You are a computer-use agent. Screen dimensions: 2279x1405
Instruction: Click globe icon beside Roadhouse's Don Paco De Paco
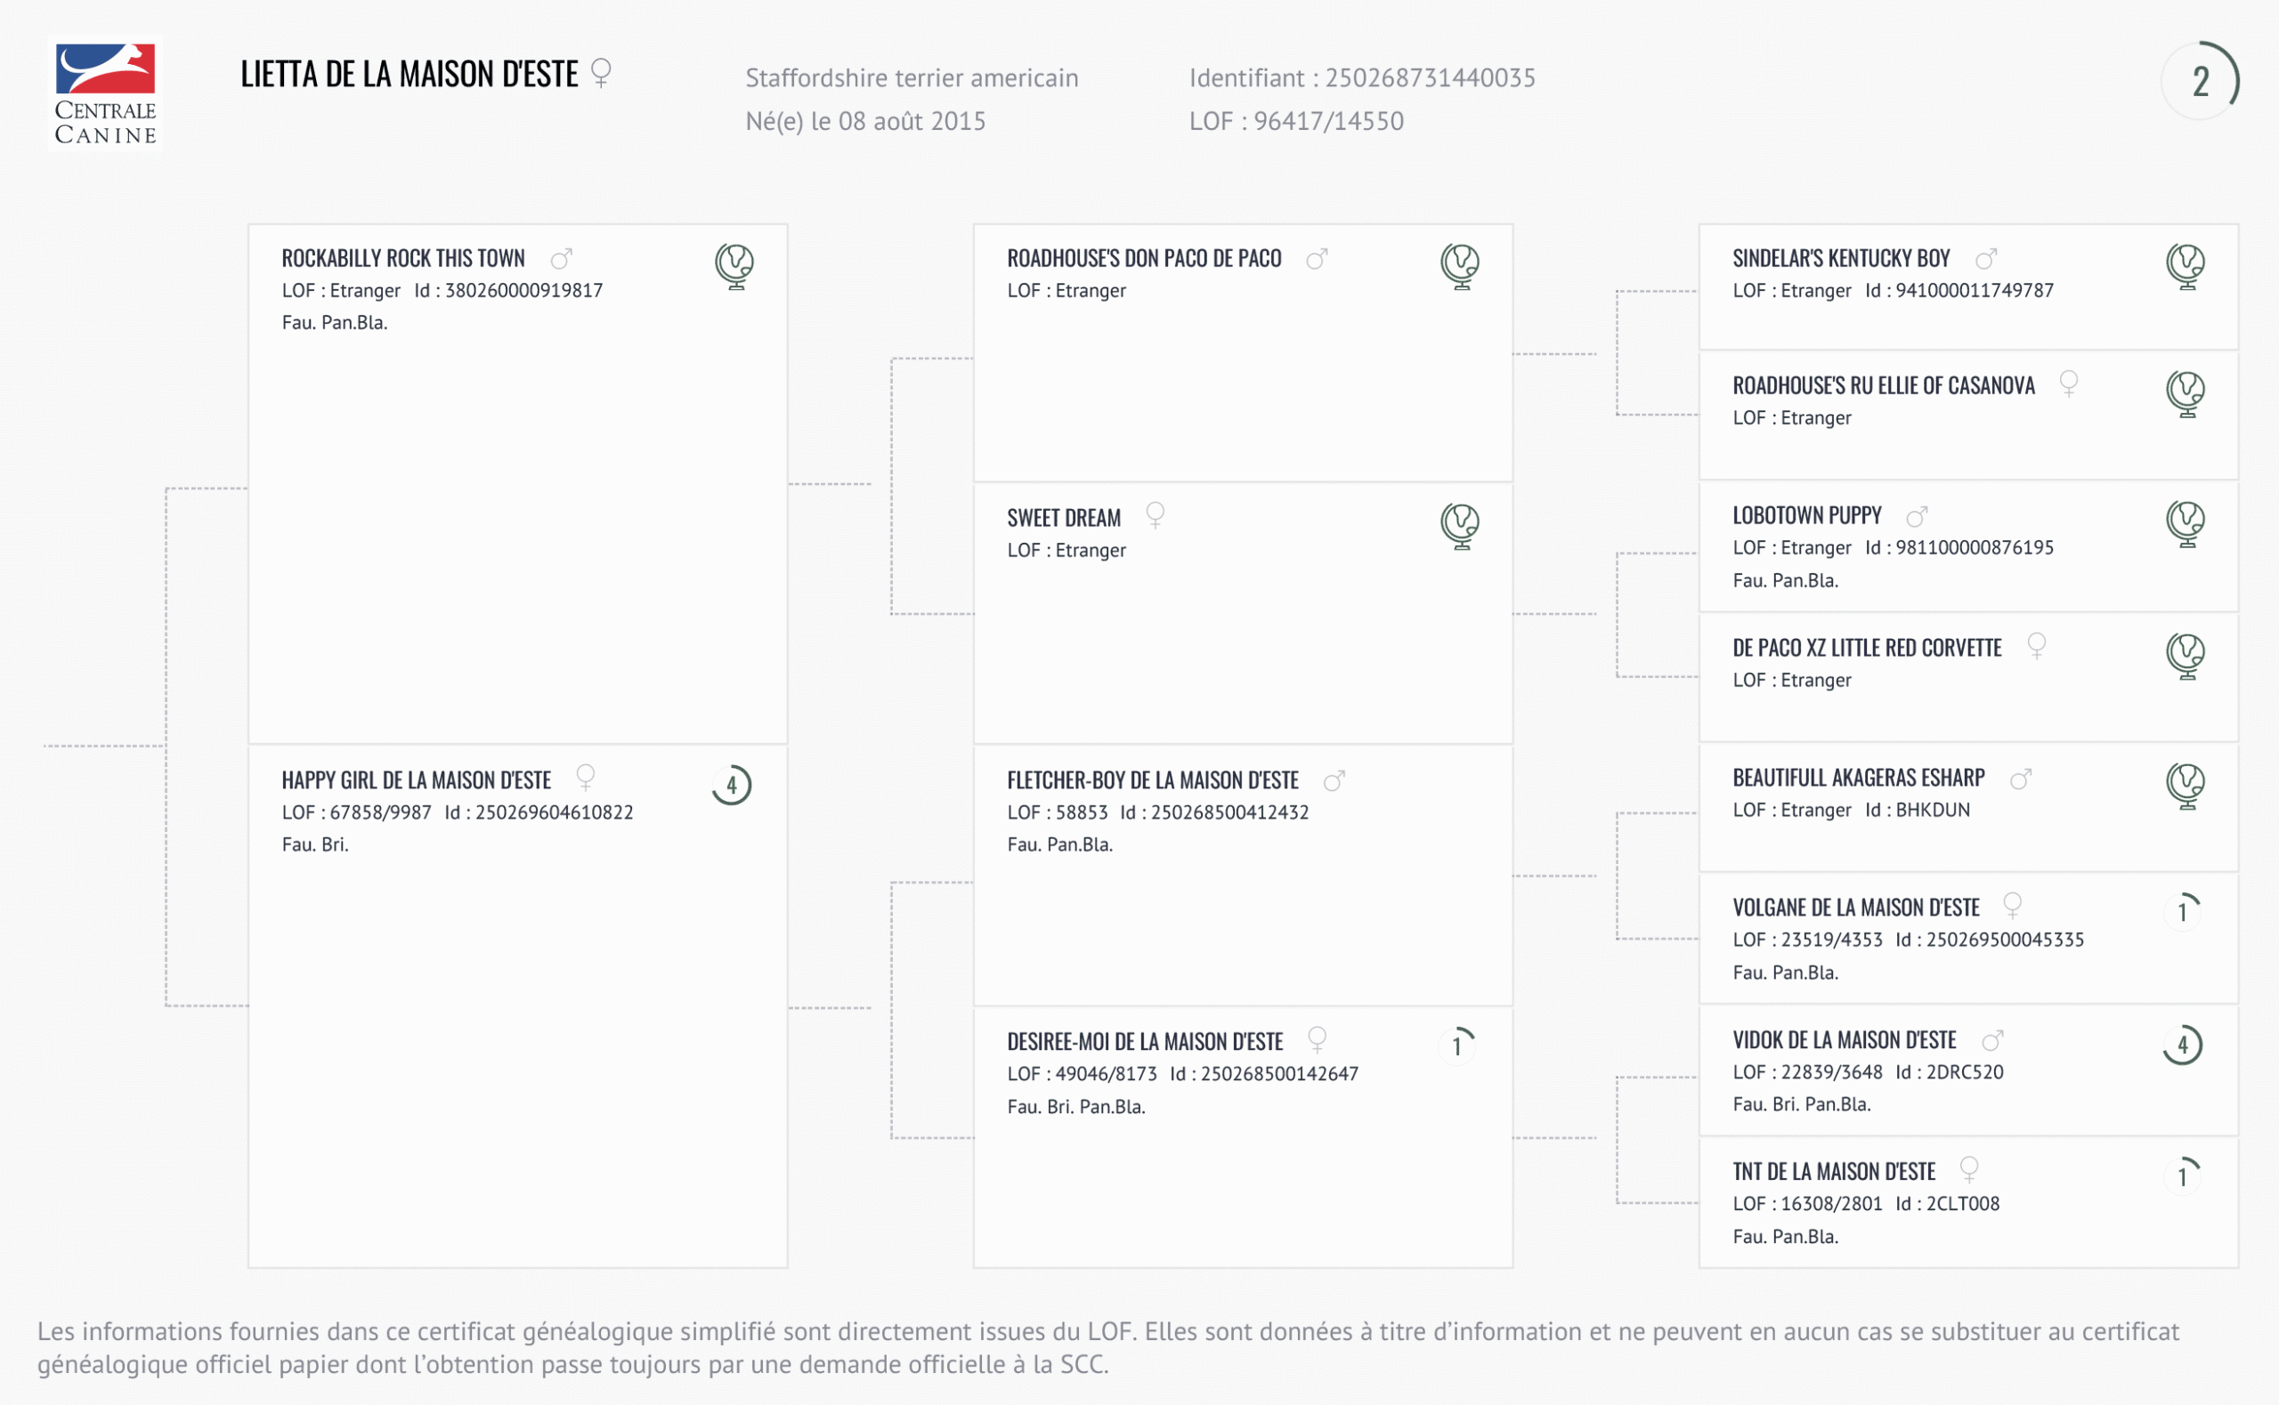pyautogui.click(x=1460, y=267)
